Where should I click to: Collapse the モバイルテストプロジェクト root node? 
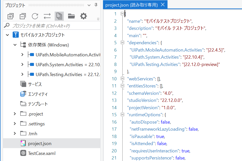point(7,35)
